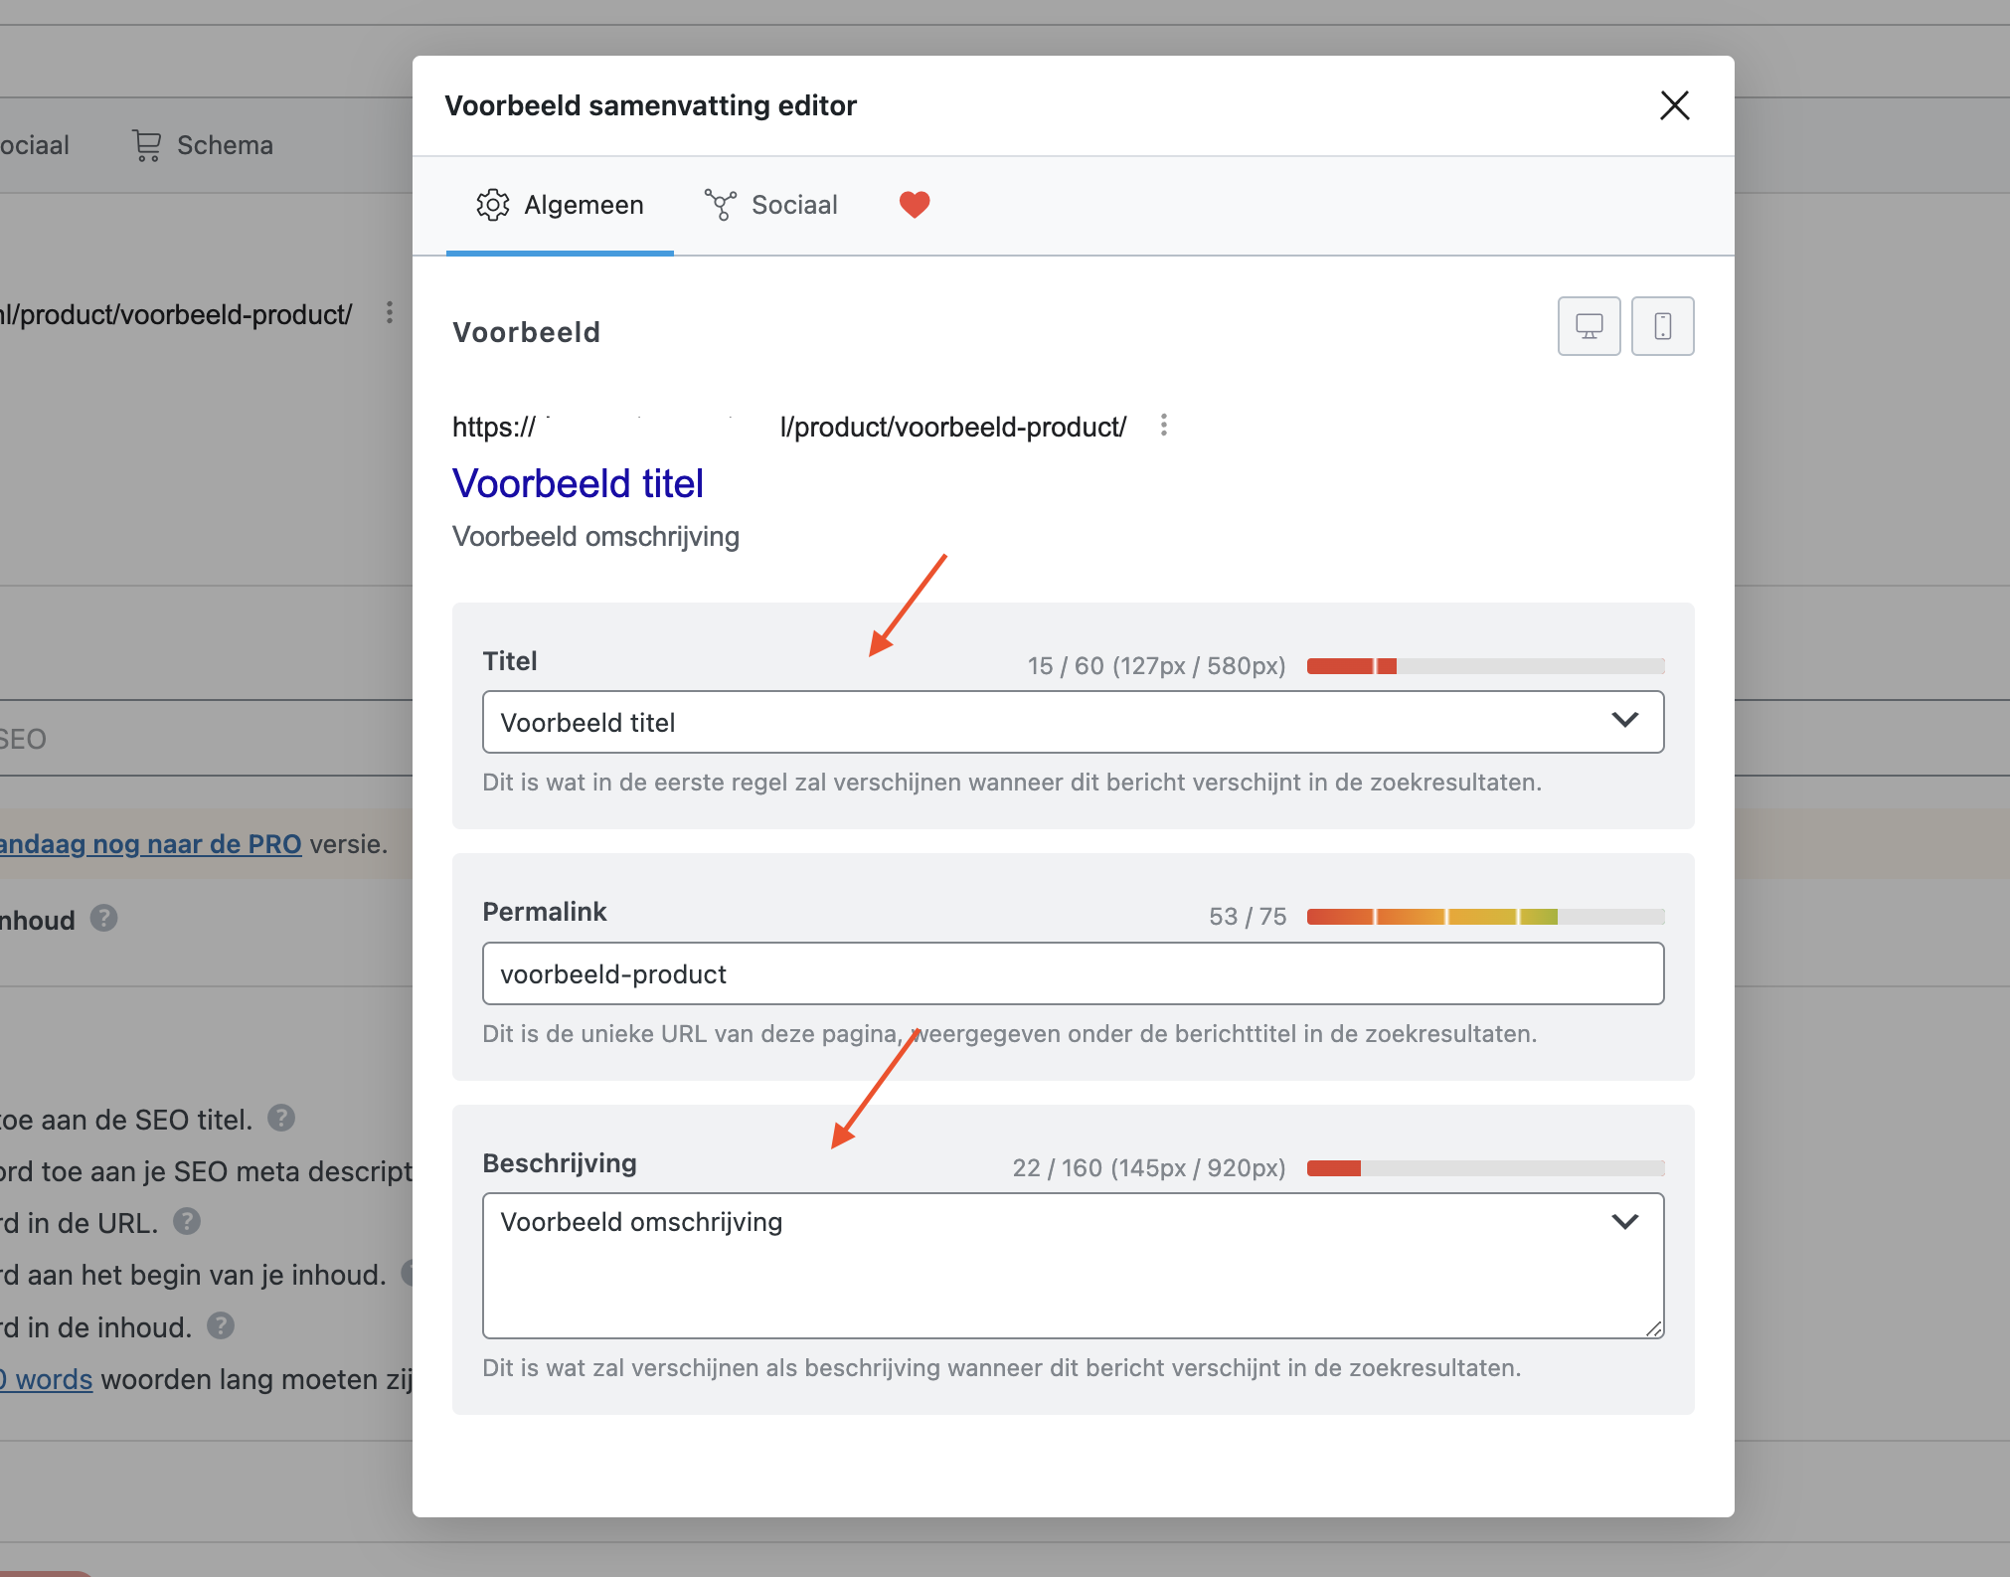Click into the Permalink input field
This screenshot has height=1577, width=2010.
pyautogui.click(x=1072, y=974)
